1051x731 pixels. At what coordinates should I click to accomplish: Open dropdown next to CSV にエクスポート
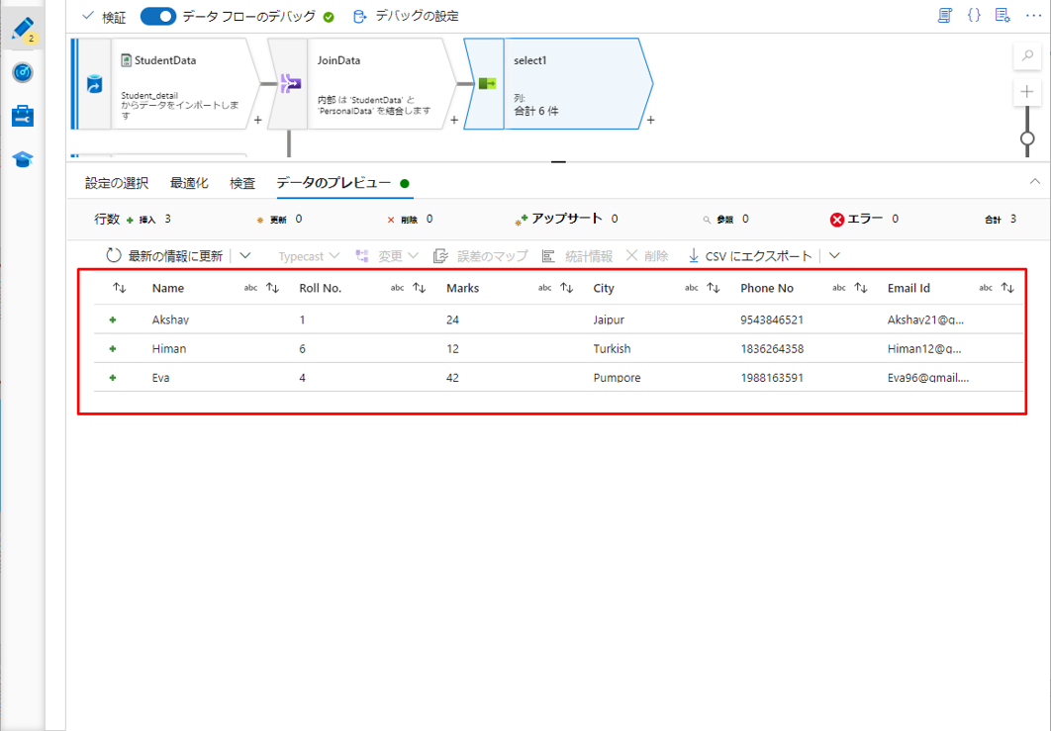point(834,255)
